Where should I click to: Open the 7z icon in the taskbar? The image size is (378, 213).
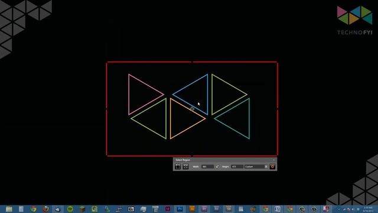(x=131, y=209)
